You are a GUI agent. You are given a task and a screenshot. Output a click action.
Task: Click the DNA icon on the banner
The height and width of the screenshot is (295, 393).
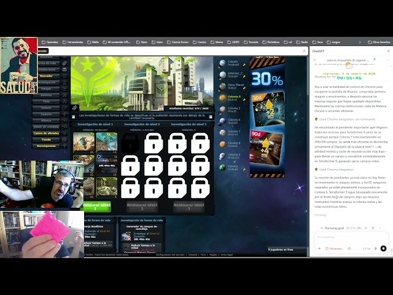point(75,108)
